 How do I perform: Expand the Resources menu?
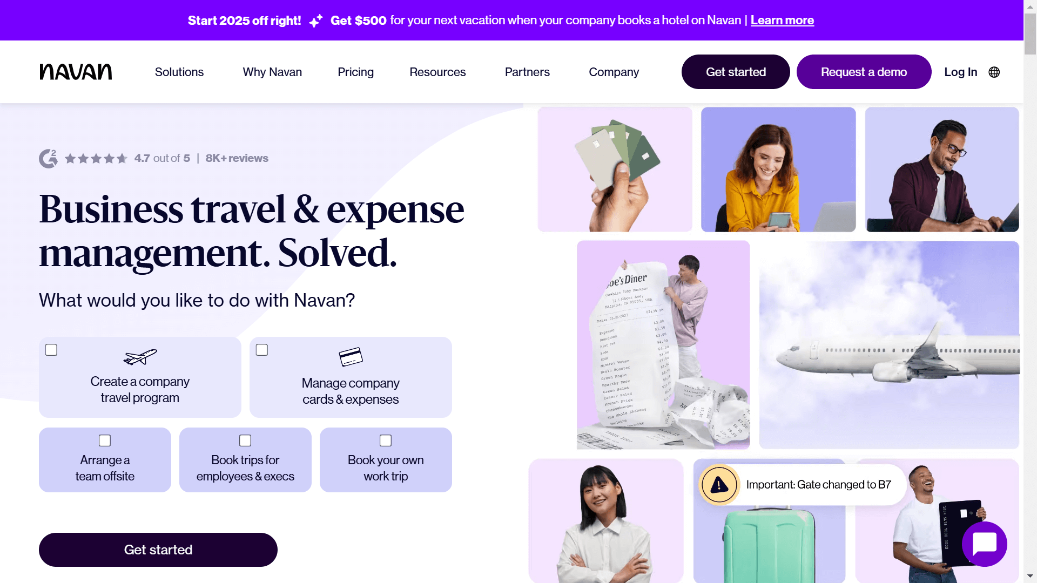pyautogui.click(x=437, y=72)
